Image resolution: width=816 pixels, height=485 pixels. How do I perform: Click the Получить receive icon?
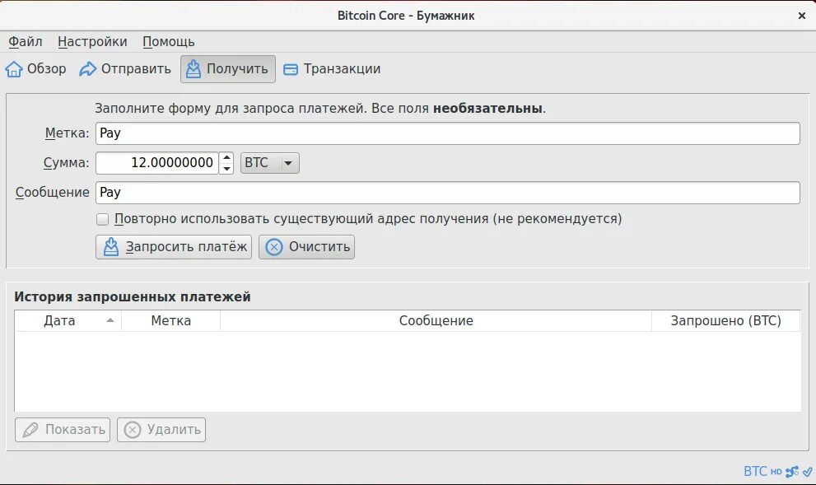pos(193,69)
